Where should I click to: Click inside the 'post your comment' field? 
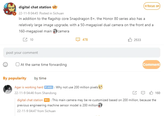[x=81, y=53]
